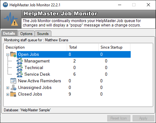Click the HelpMaster title bar app icon
156x123 pixels.
click(5, 5)
